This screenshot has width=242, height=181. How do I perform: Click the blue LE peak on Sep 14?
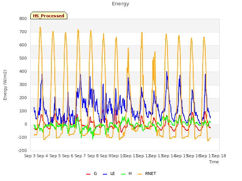[x=167, y=72]
